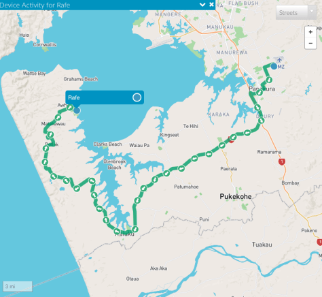
Task: Click route arrow marker near Pollok
Action: point(46,148)
